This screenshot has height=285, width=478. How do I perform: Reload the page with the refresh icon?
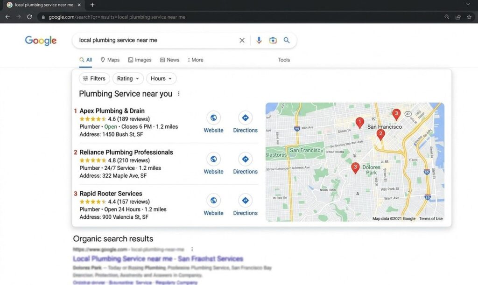[x=29, y=17]
